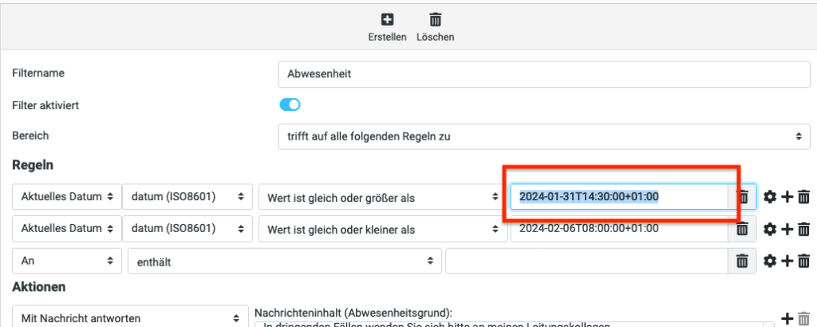Expand 'Wert ist gleich oder größer als' dropdown
This screenshot has width=817, height=327.
(x=381, y=197)
